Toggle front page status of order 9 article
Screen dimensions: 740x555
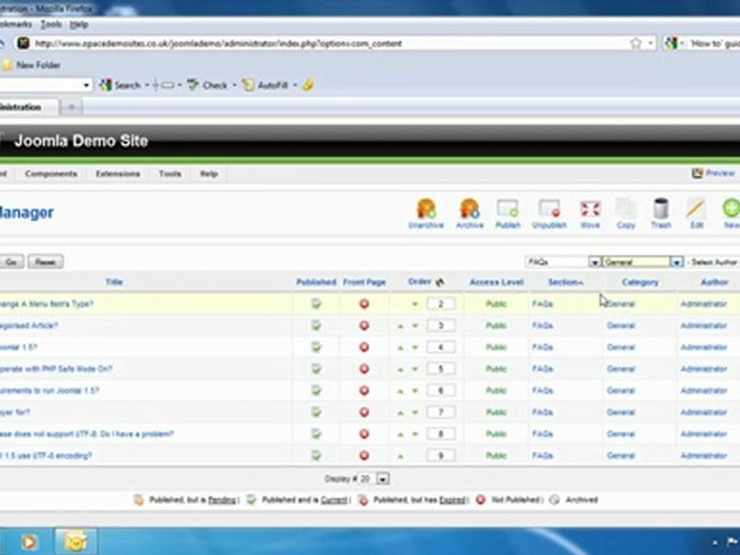(x=364, y=456)
